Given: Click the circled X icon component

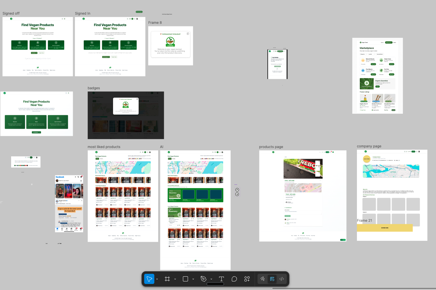Looking at the screenshot, I should coord(237,190).
